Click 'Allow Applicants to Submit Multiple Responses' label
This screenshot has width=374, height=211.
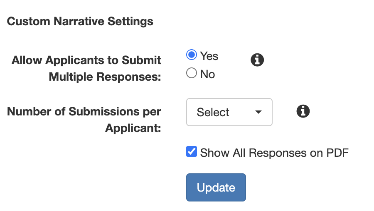pyautogui.click(x=86, y=68)
